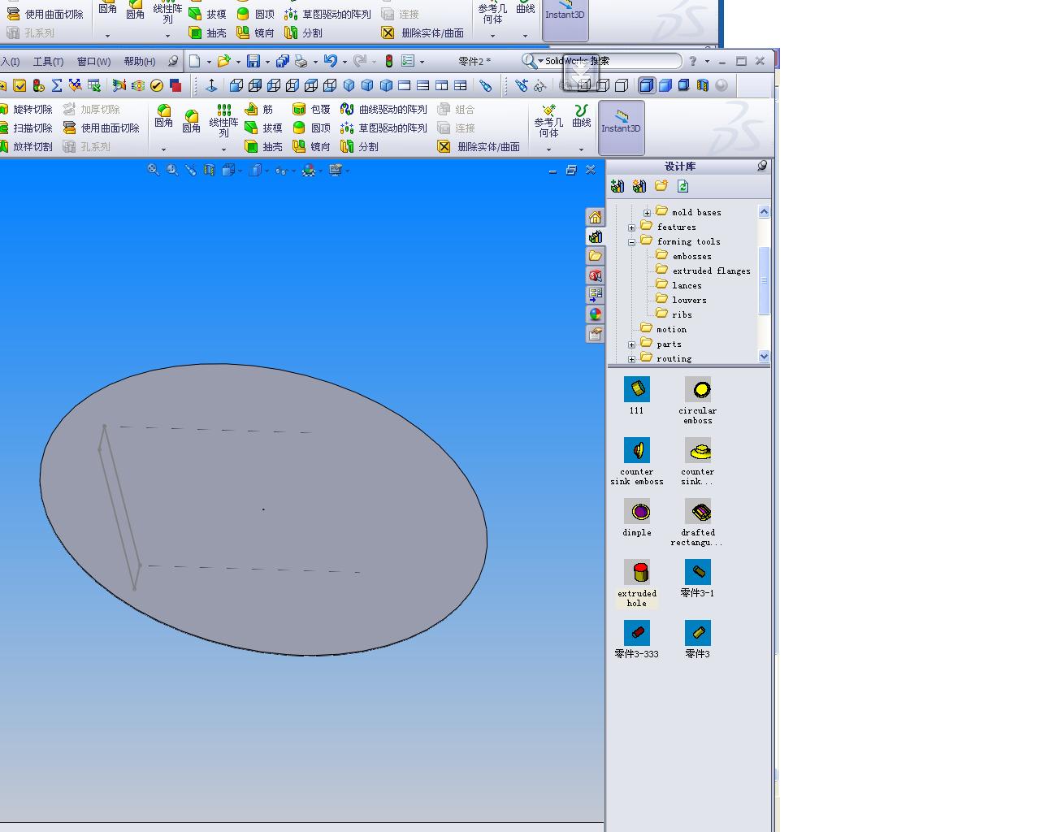Open the Appearances color ball tab
The height and width of the screenshot is (832, 1040).
pyautogui.click(x=596, y=314)
